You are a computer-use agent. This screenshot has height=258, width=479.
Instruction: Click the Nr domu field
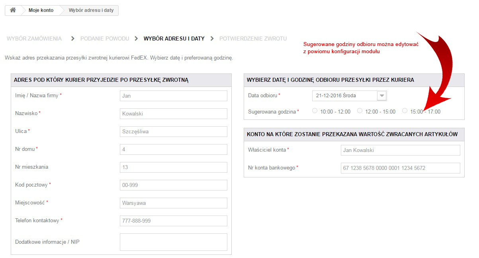[173, 149]
